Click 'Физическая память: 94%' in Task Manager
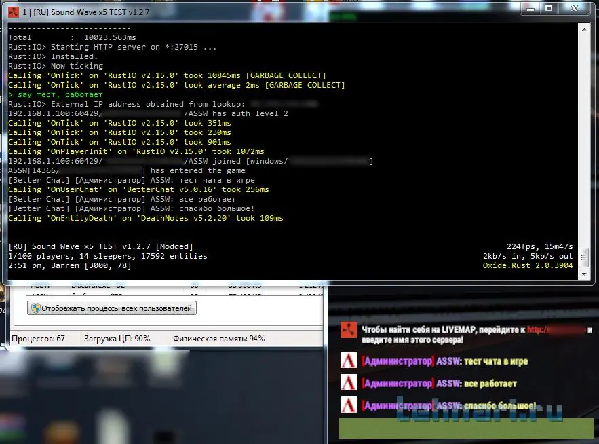This screenshot has height=444, width=599. click(x=218, y=339)
